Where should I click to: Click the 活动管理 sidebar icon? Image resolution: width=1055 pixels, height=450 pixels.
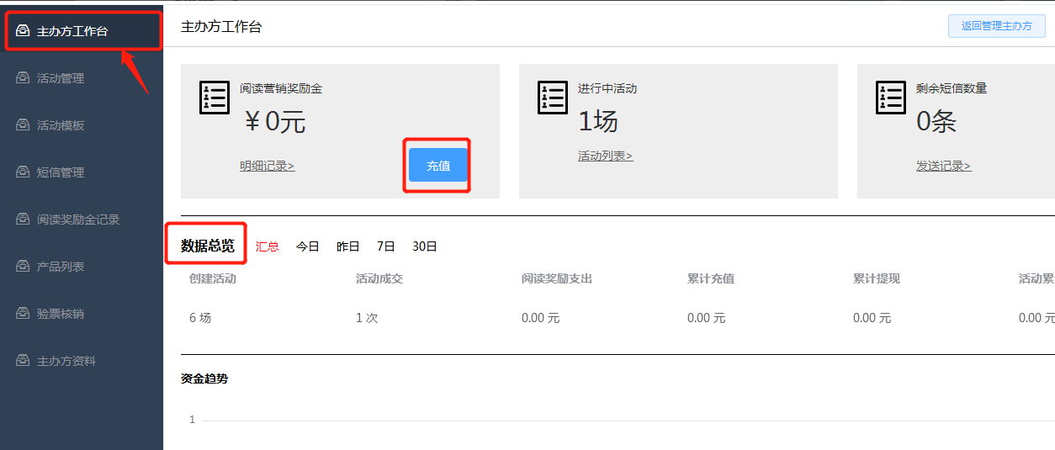pyautogui.click(x=24, y=78)
